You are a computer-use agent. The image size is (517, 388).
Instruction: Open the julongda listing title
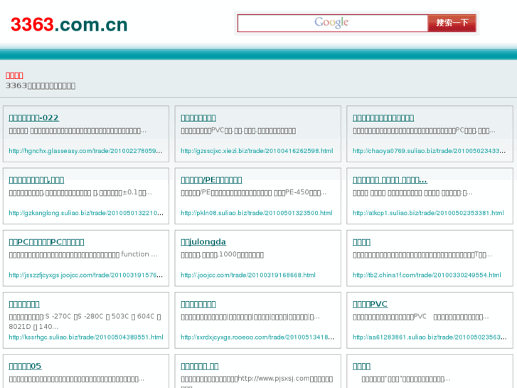point(203,242)
